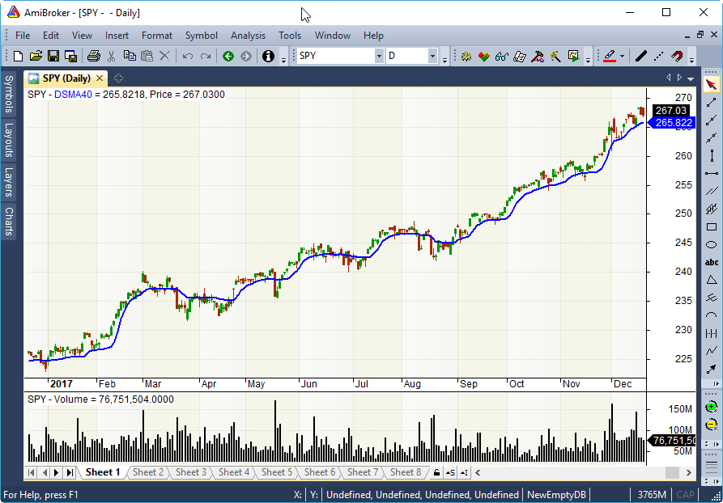
Task: Click the red line color swatch
Action: pyautogui.click(x=609, y=56)
